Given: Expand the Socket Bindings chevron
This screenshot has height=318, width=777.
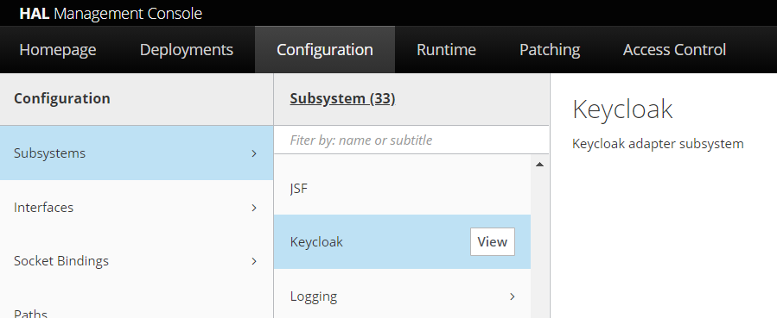Looking at the screenshot, I should (x=254, y=261).
